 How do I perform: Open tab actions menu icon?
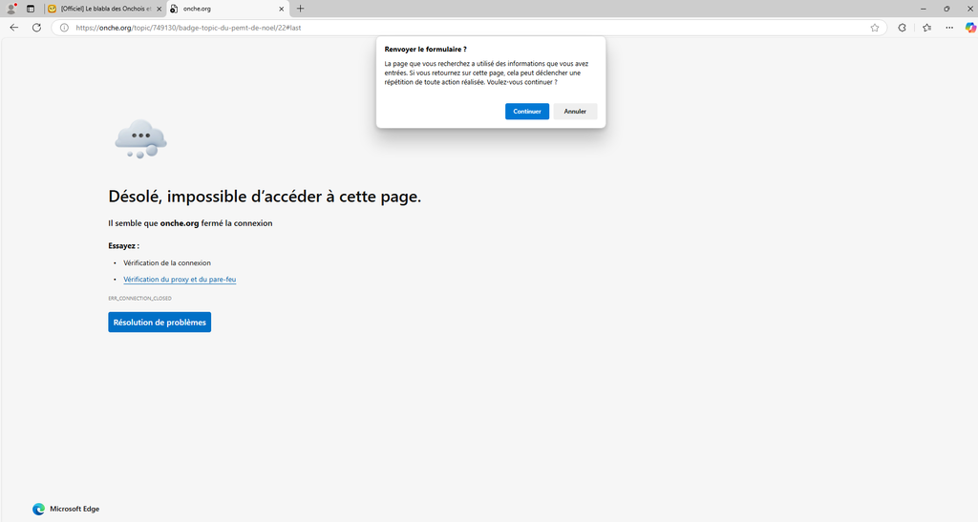click(x=31, y=9)
